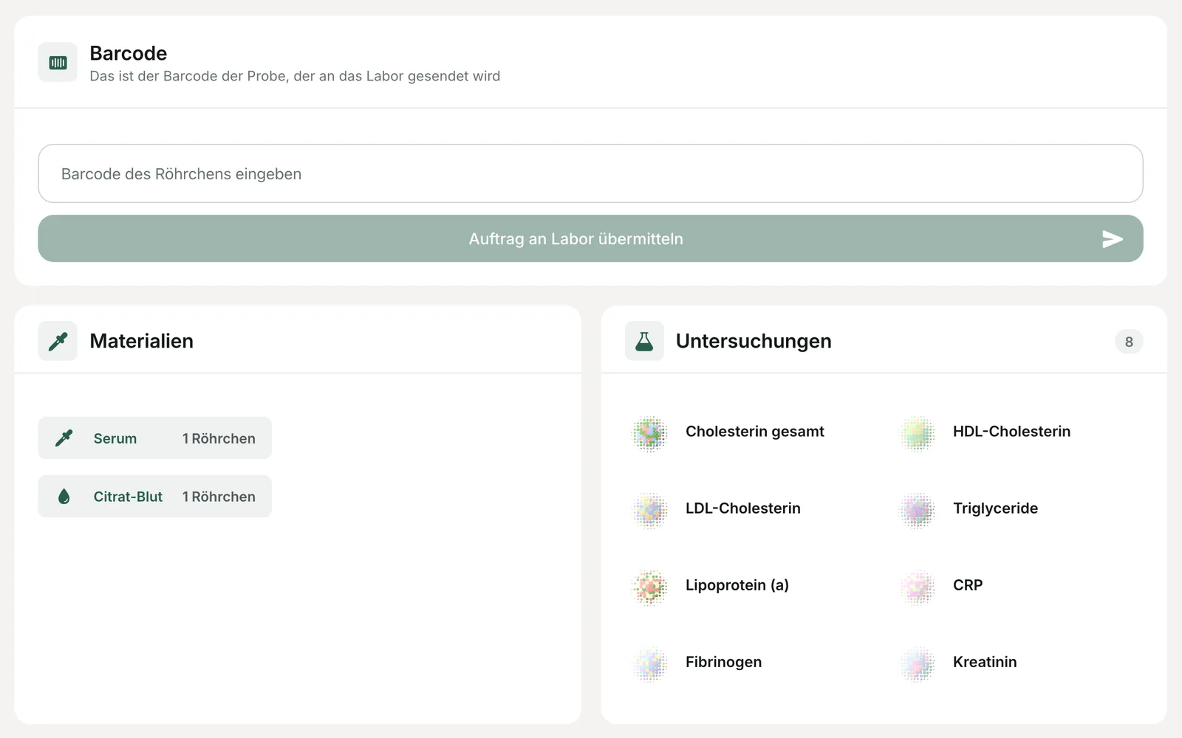This screenshot has width=1182, height=738.
Task: Click the Fibrinogen test name
Action: [x=723, y=662]
